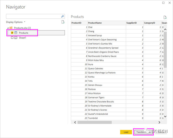Click the Alice Mutton cell
The width and height of the screenshot is (173, 138).
click(107, 93)
